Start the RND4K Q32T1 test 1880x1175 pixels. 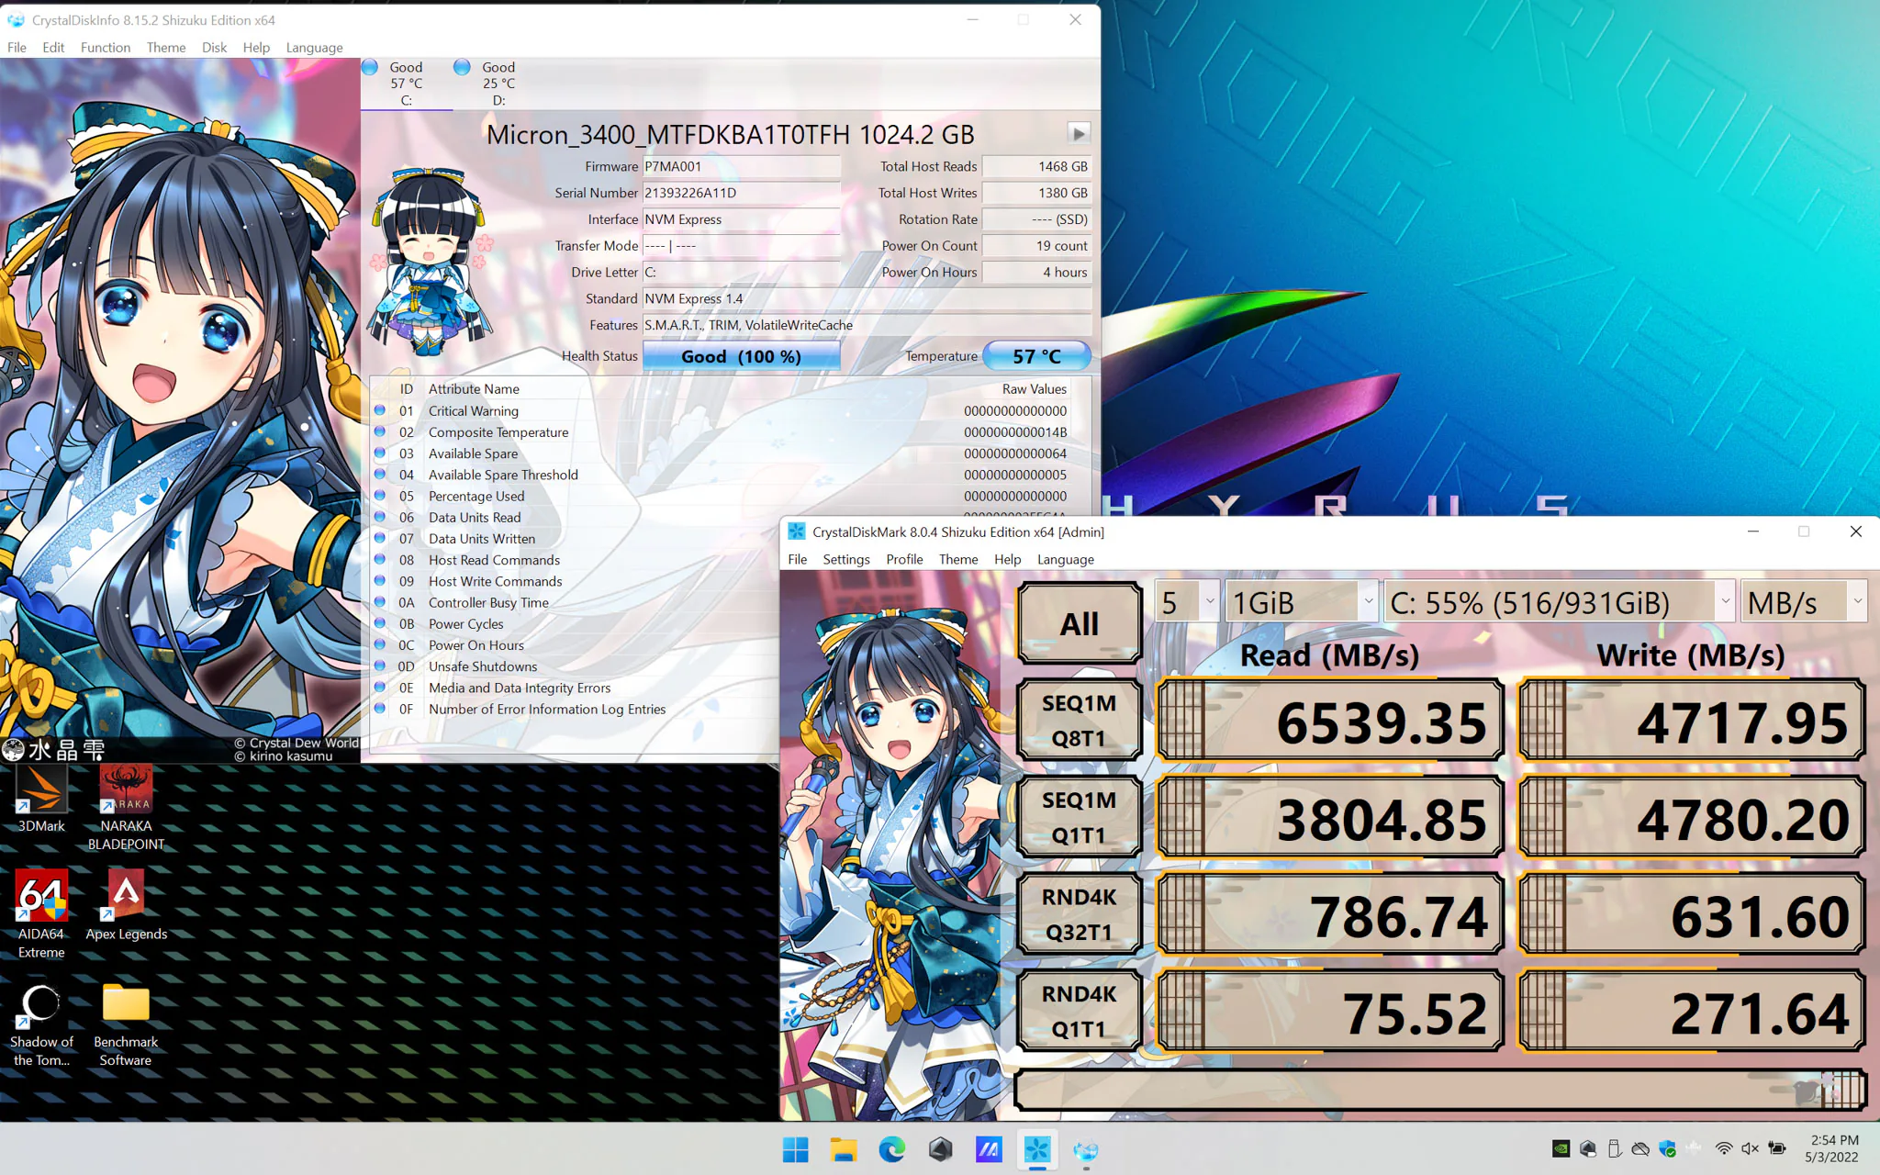[1080, 913]
